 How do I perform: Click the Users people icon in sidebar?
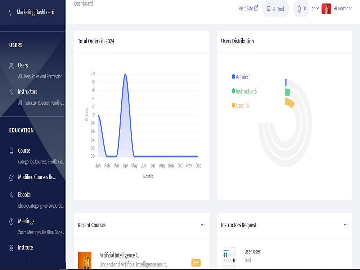(x=11, y=66)
